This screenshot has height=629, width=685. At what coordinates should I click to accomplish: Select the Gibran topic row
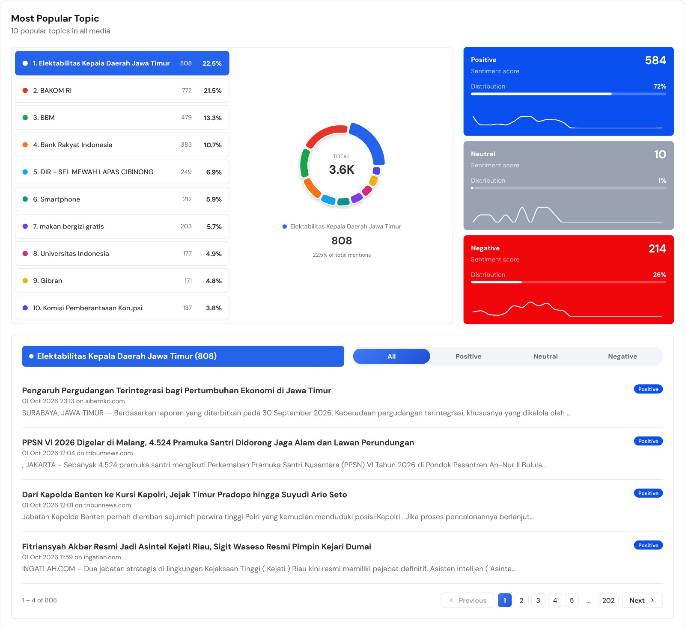pos(122,281)
